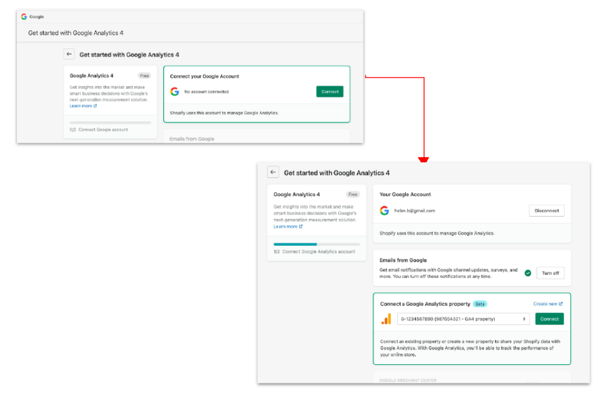Click 'helen.b@gmail.com' account text

[x=415, y=210]
